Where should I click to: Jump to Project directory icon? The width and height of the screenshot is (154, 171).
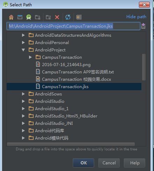(x=29, y=17)
